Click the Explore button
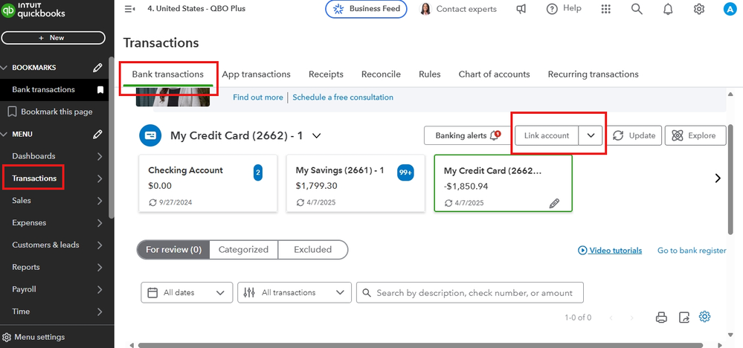 [x=695, y=135]
